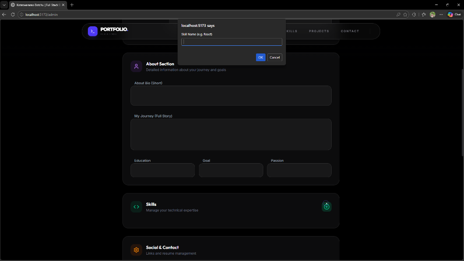Click the Portfolio terminal logo icon
The height and width of the screenshot is (261, 464).
tap(92, 31)
